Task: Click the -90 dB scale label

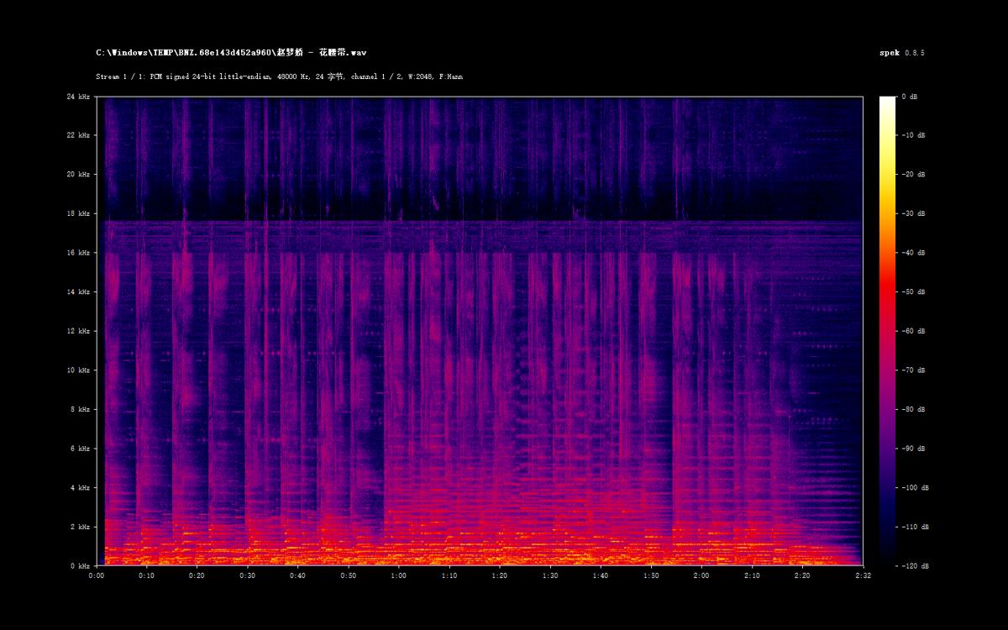Action: [909, 449]
